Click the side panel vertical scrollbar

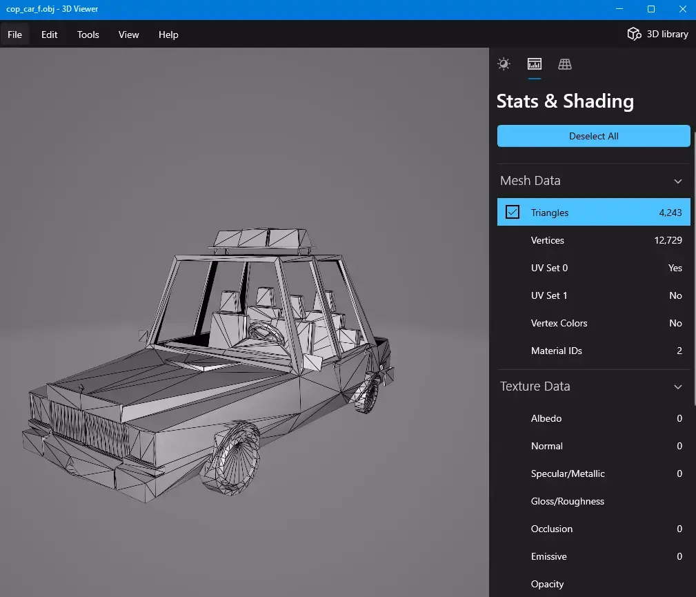(x=694, y=268)
